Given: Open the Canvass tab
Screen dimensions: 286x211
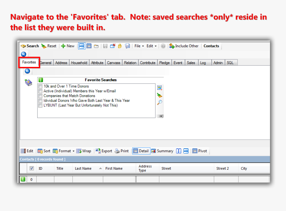Looking at the screenshot, I should tap(114, 63).
